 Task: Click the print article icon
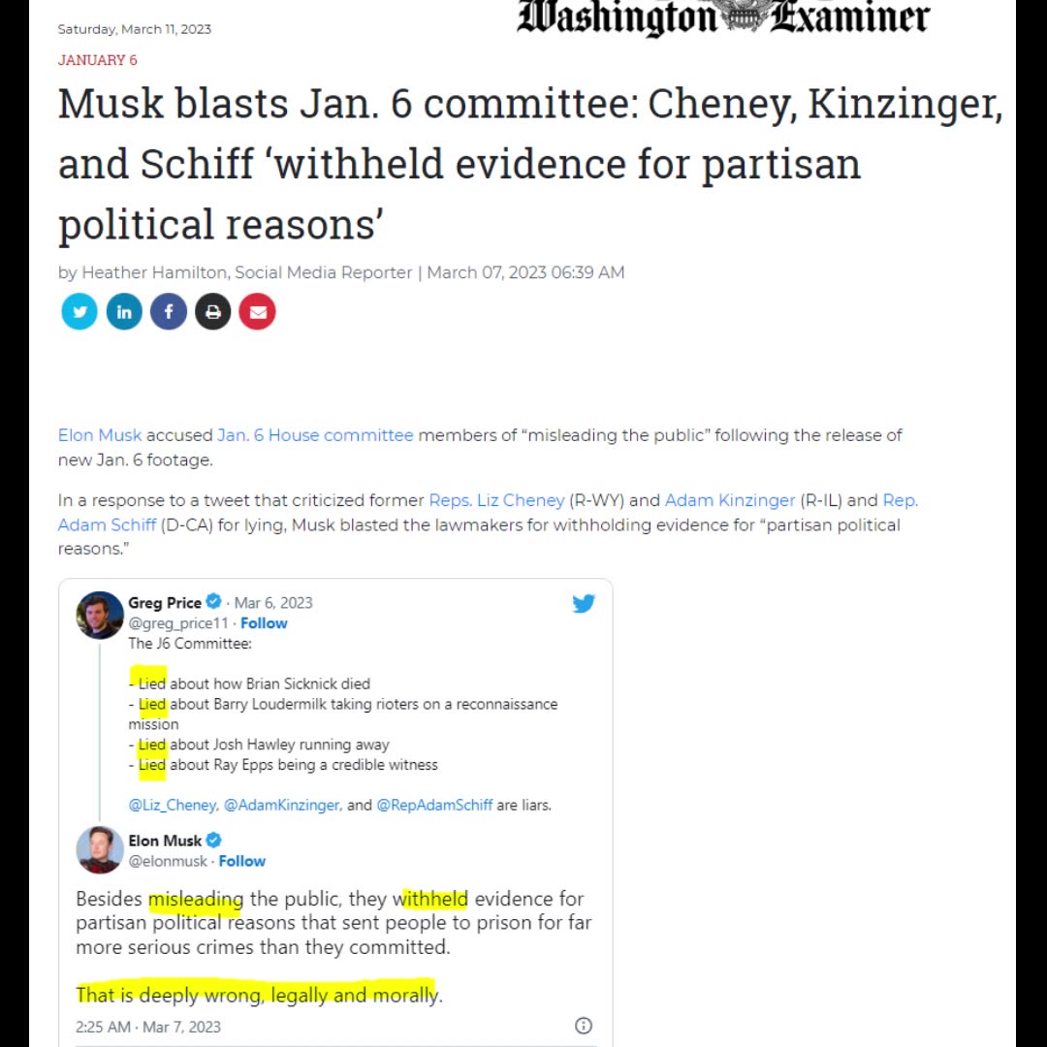point(213,311)
